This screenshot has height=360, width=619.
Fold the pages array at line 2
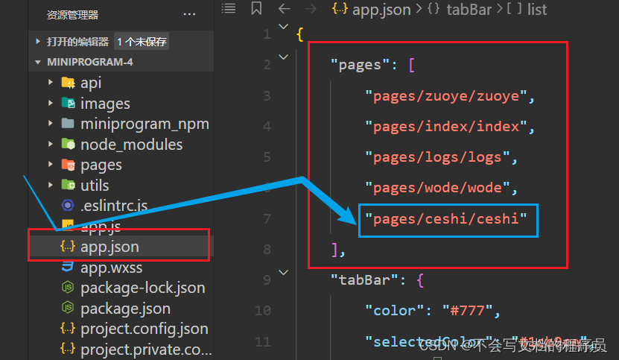coord(284,57)
